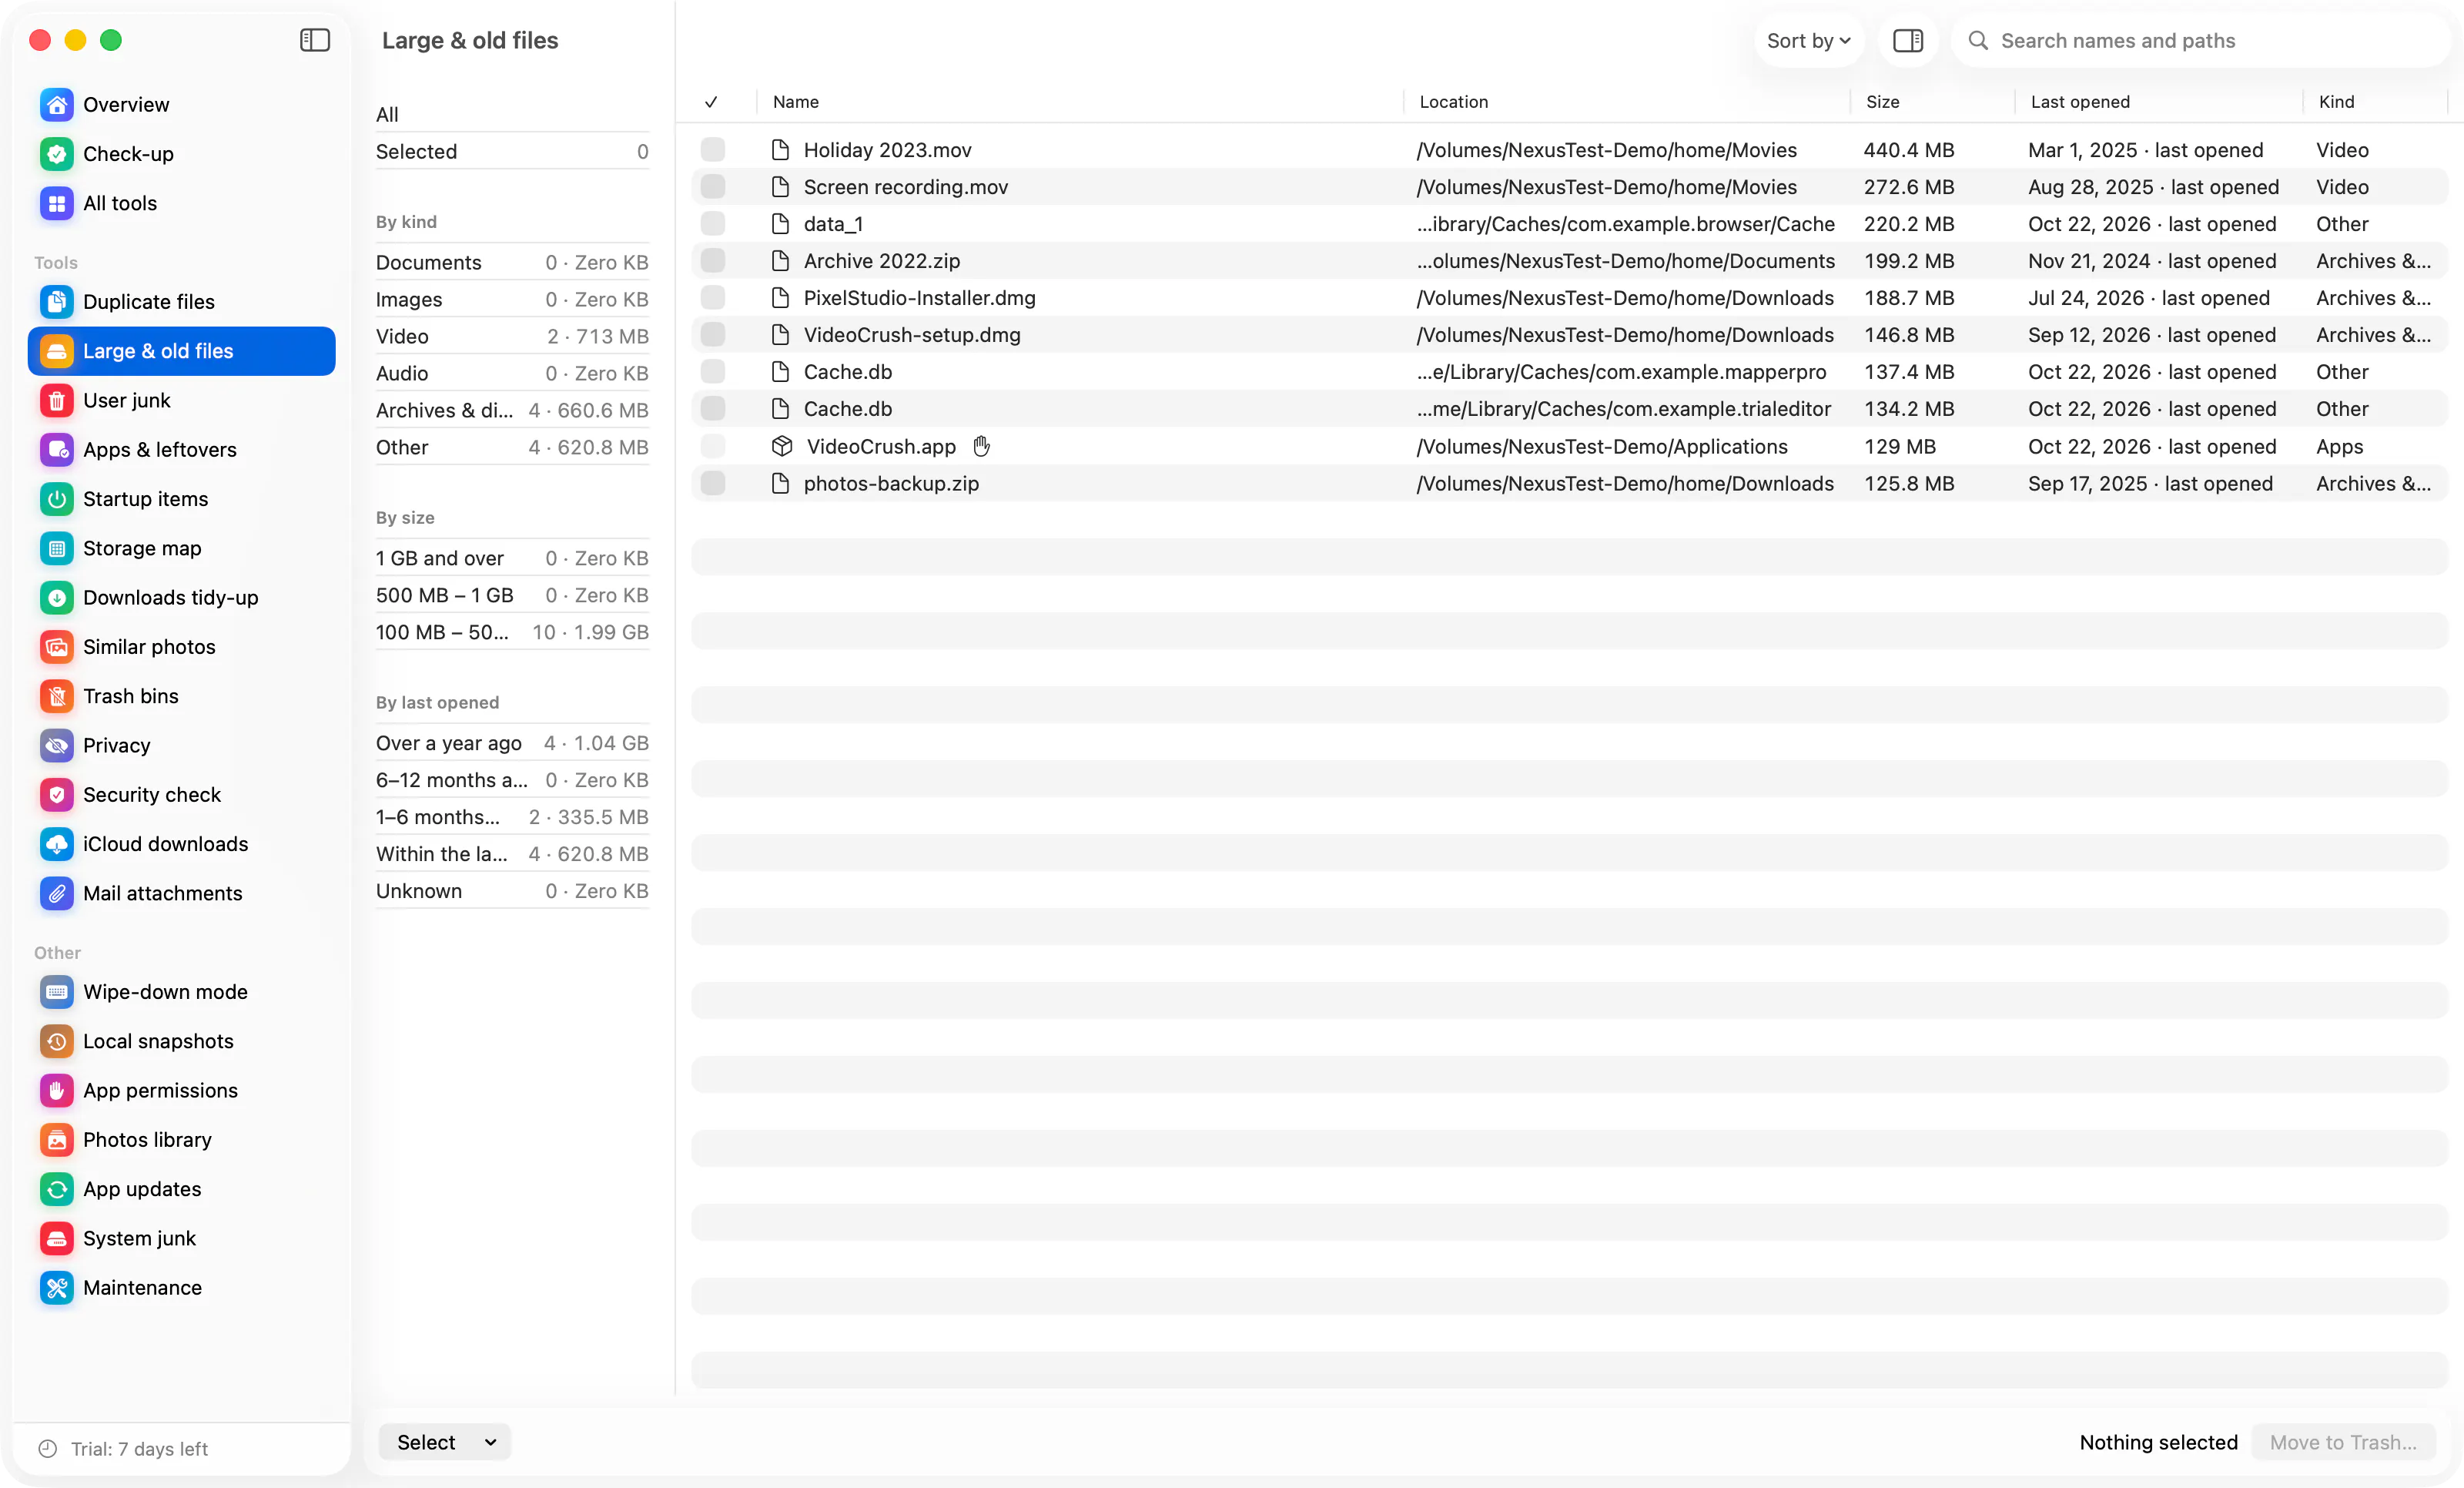The width and height of the screenshot is (2464, 1488).
Task: Click the Similar photos icon
Action: 57,646
